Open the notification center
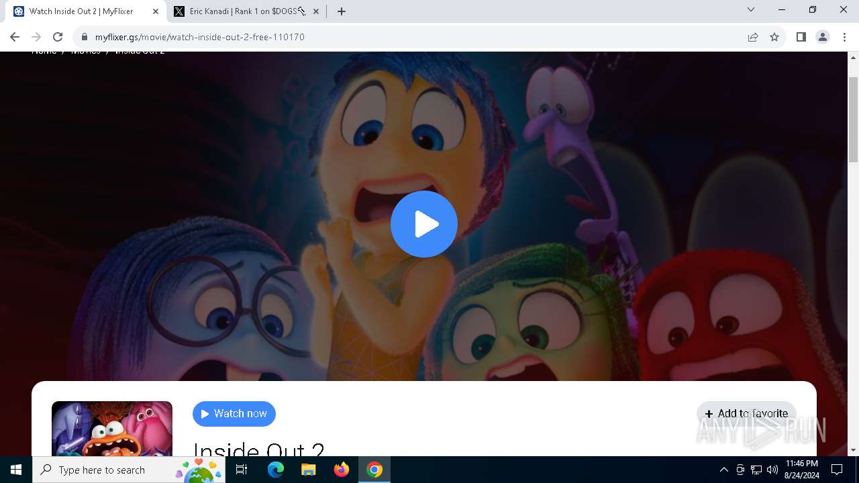This screenshot has height=483, width=859. (x=837, y=470)
